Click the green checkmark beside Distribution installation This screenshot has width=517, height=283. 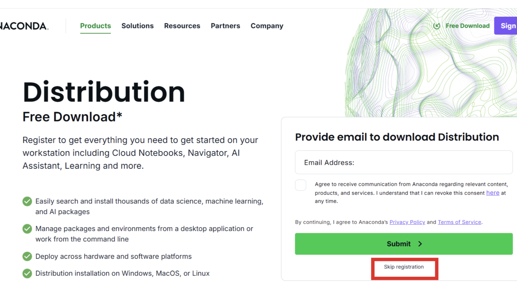[x=27, y=273]
